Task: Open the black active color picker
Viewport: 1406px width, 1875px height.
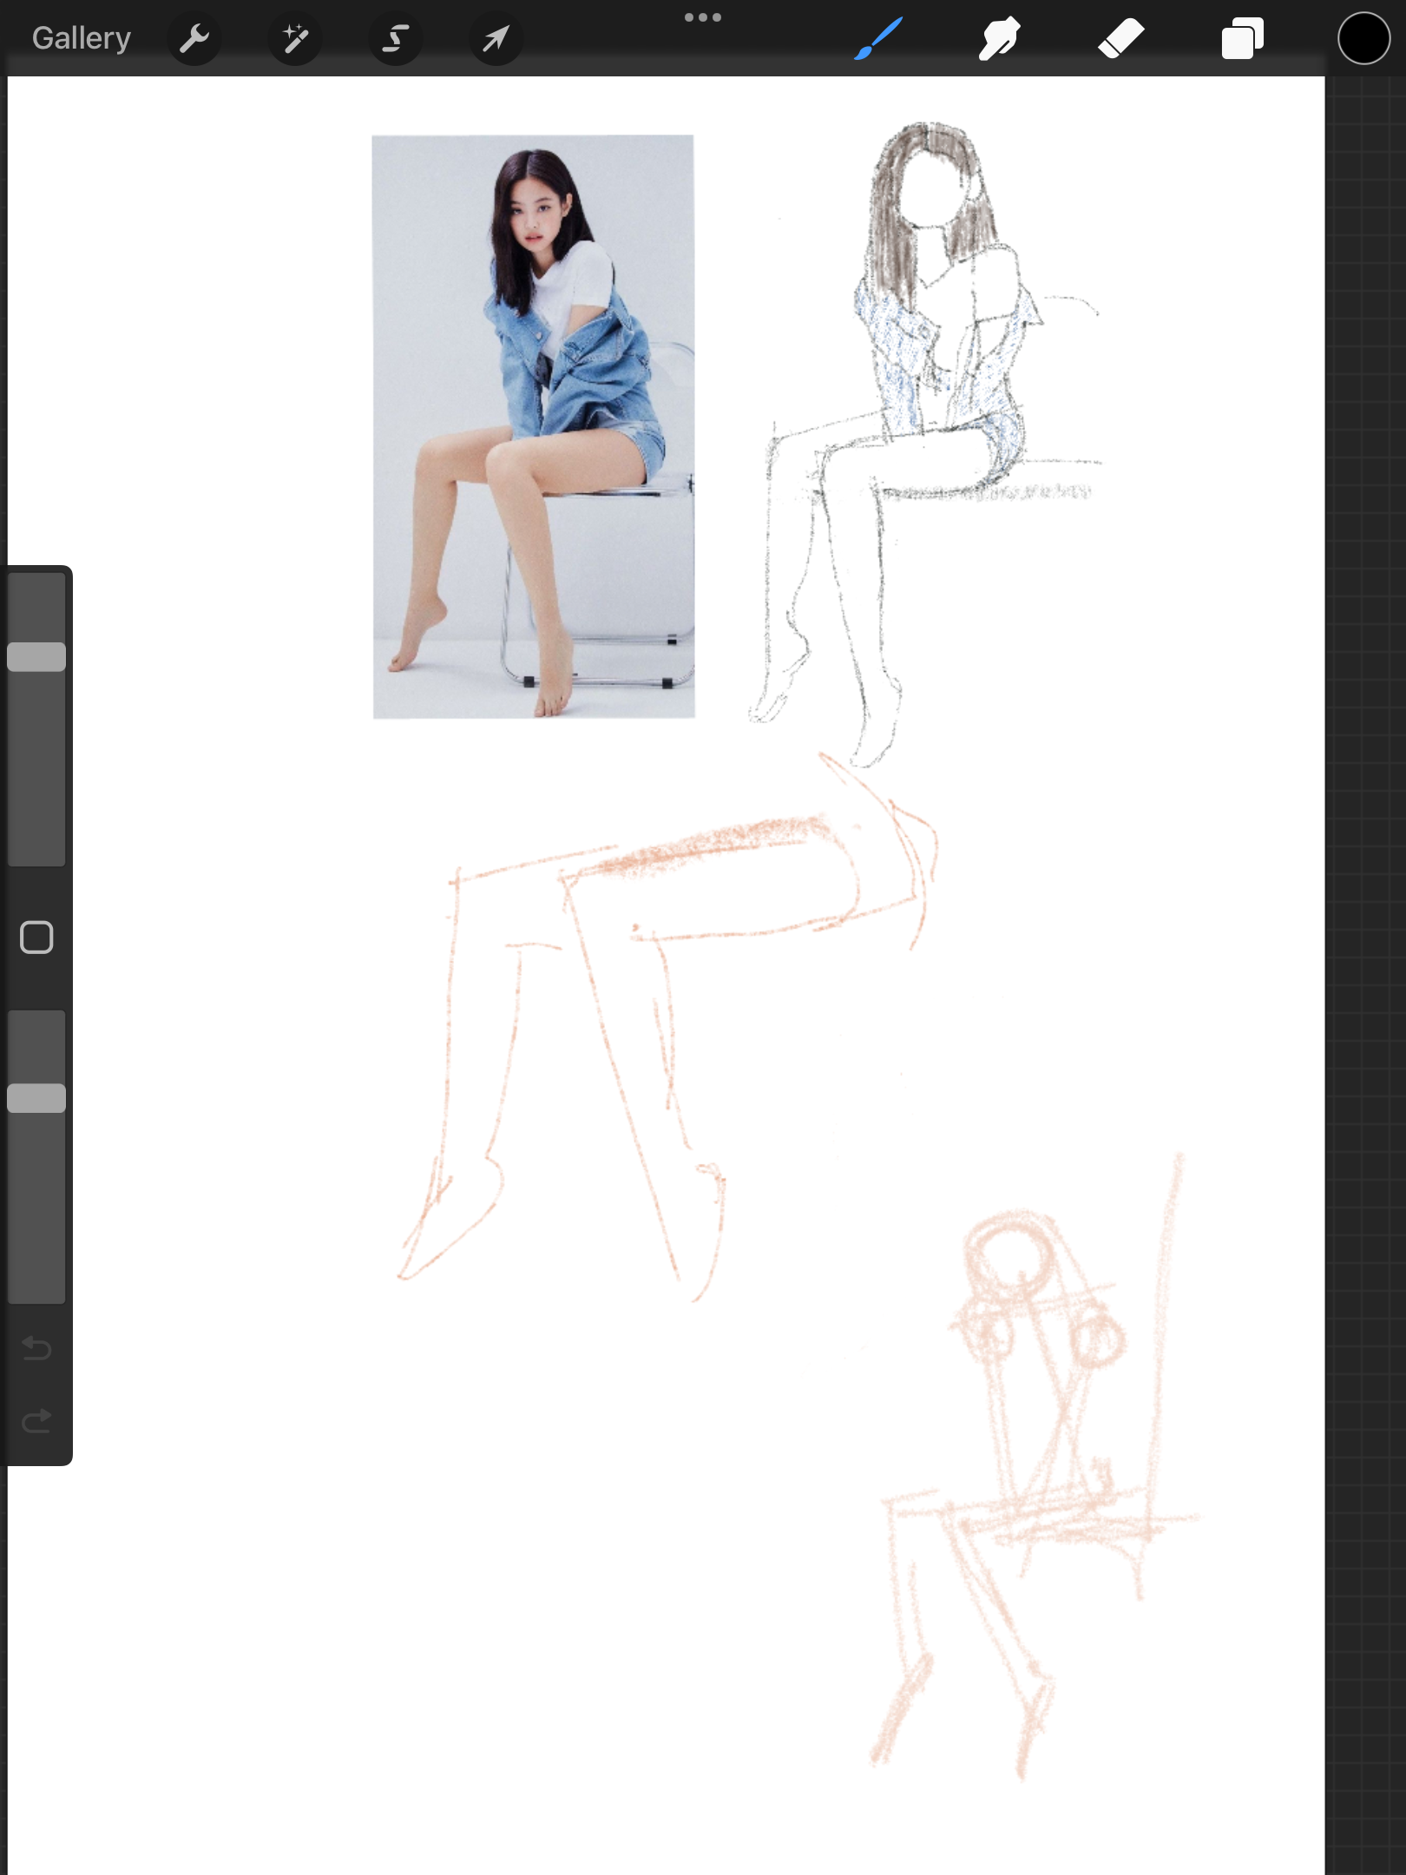Action: coord(1363,38)
